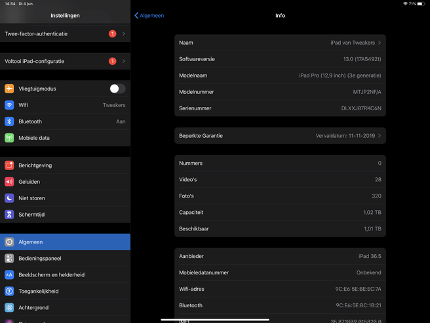
Task: Tap the Wifi-adres value
Action: pyautogui.click(x=358, y=289)
